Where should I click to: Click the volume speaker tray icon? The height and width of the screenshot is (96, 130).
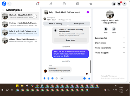(x=116, y=90)
